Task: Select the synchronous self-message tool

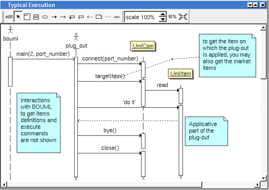Action: [72, 17]
